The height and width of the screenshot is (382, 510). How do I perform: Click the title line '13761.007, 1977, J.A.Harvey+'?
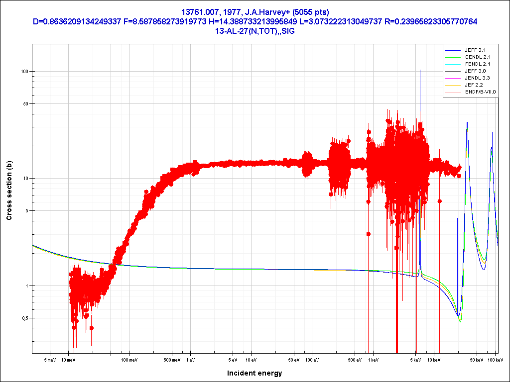tap(255, 12)
